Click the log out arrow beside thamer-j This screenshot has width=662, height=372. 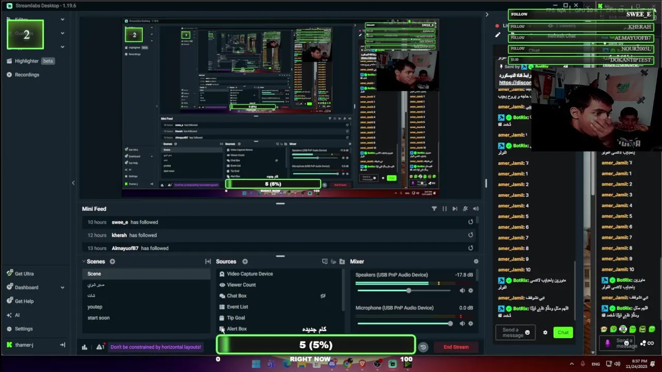pos(63,345)
